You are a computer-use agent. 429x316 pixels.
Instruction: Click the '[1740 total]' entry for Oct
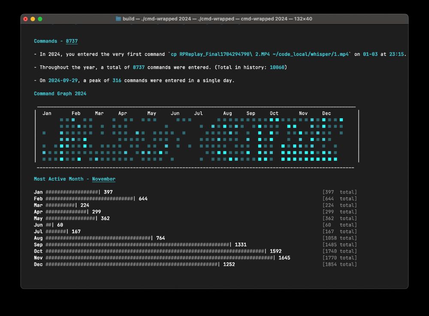pyautogui.click(x=339, y=251)
